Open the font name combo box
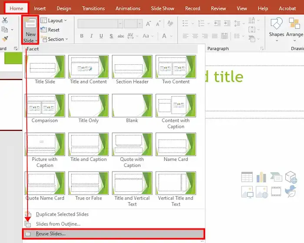Viewport: 304px width, 243px height. [99, 24]
